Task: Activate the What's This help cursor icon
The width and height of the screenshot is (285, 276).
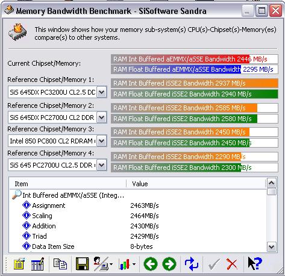Action: [255, 263]
